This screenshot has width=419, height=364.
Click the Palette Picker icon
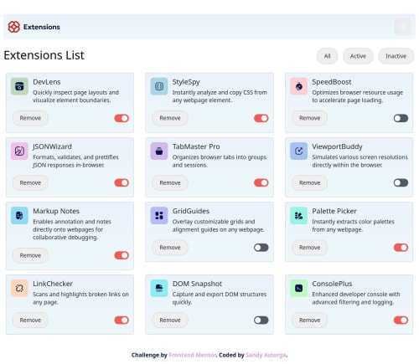[298, 215]
